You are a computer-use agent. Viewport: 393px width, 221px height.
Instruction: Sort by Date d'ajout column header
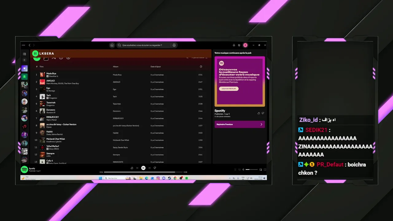pos(156,67)
